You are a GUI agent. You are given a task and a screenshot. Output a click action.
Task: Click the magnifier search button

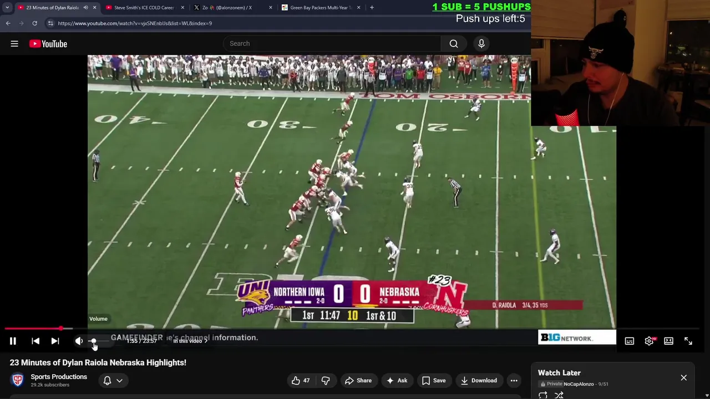click(454, 44)
